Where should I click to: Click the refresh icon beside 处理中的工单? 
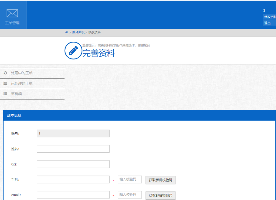[x=5, y=73]
